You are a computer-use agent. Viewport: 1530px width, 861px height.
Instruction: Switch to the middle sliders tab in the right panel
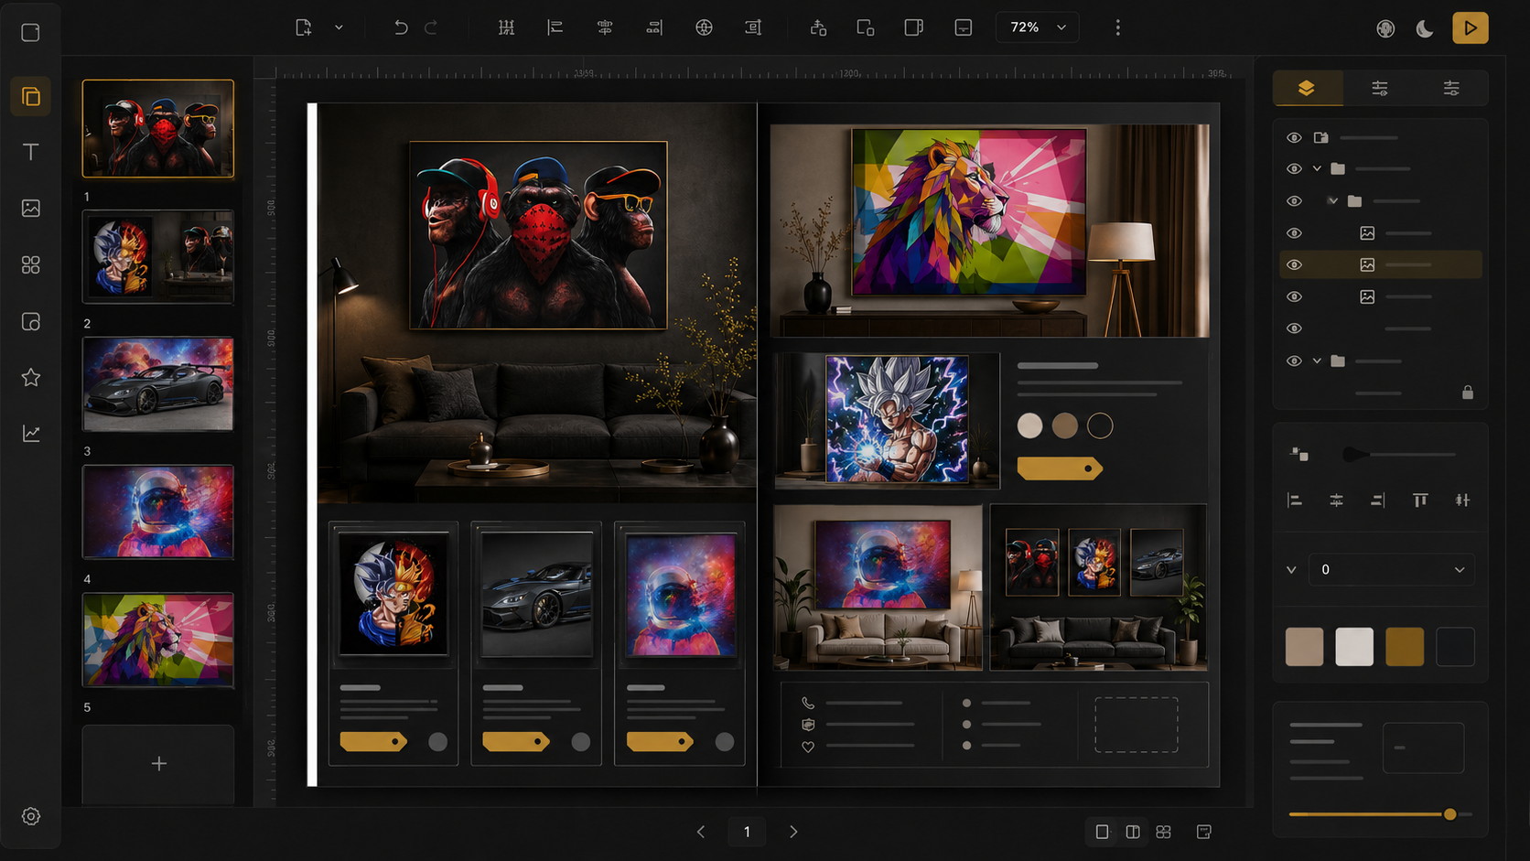[x=1380, y=88]
